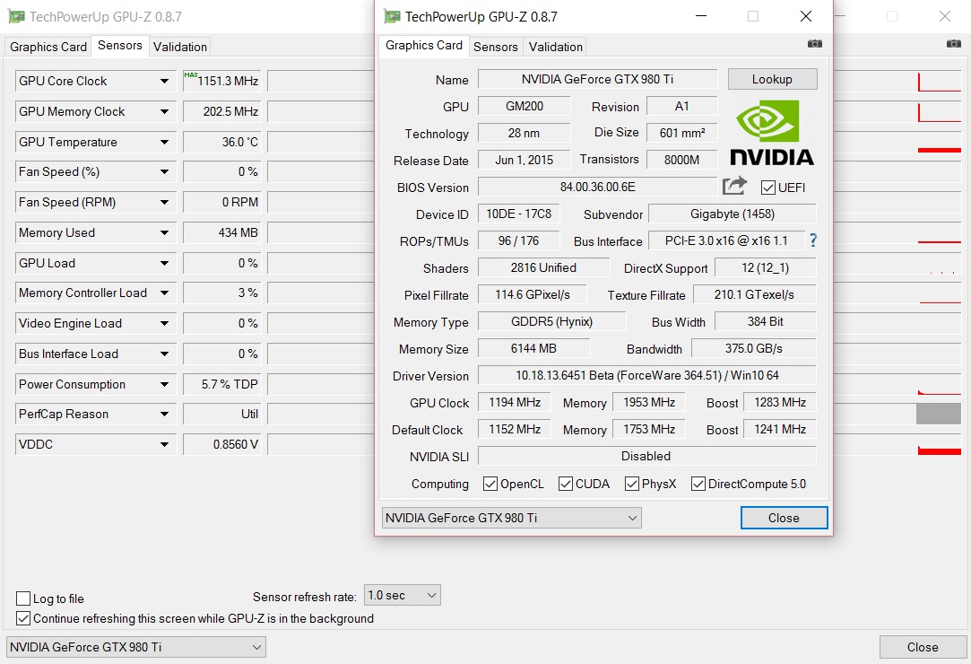Open the Fan Speed (%) sensor dropdown
Image resolution: width=971 pixels, height=664 pixels.
[x=164, y=171]
